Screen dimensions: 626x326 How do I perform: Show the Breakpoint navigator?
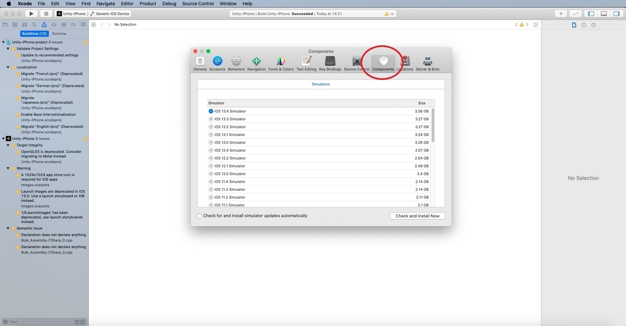pos(73,25)
